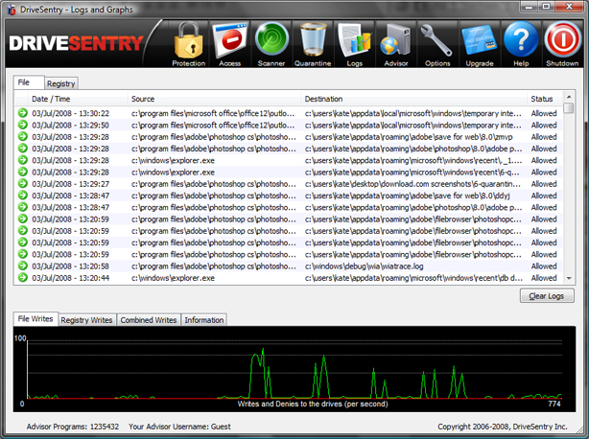Screen dimensions: 589x439
Task: Select explorer.exe source at 13:20:44
Action: (x=173, y=278)
